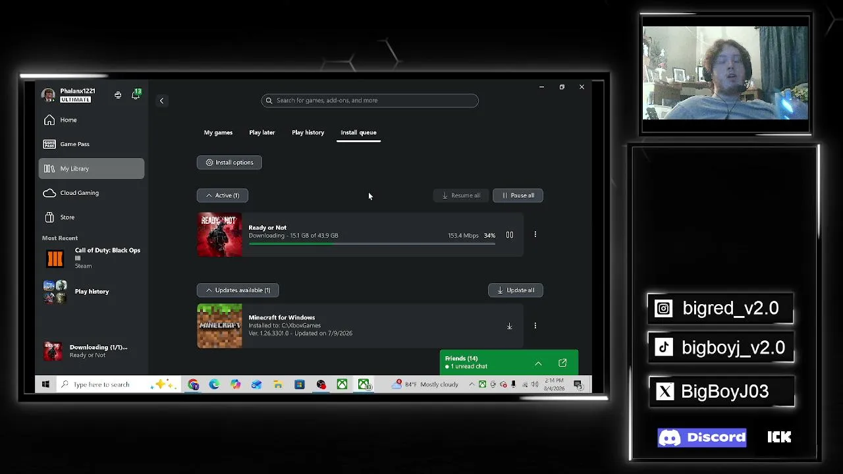Expand the Friends (14) panel chevron
This screenshot has width=843, height=474.
pos(538,363)
